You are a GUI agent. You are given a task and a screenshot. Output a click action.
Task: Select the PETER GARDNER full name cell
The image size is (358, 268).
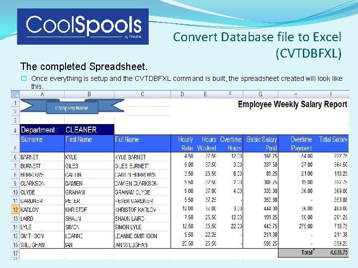[142, 201]
